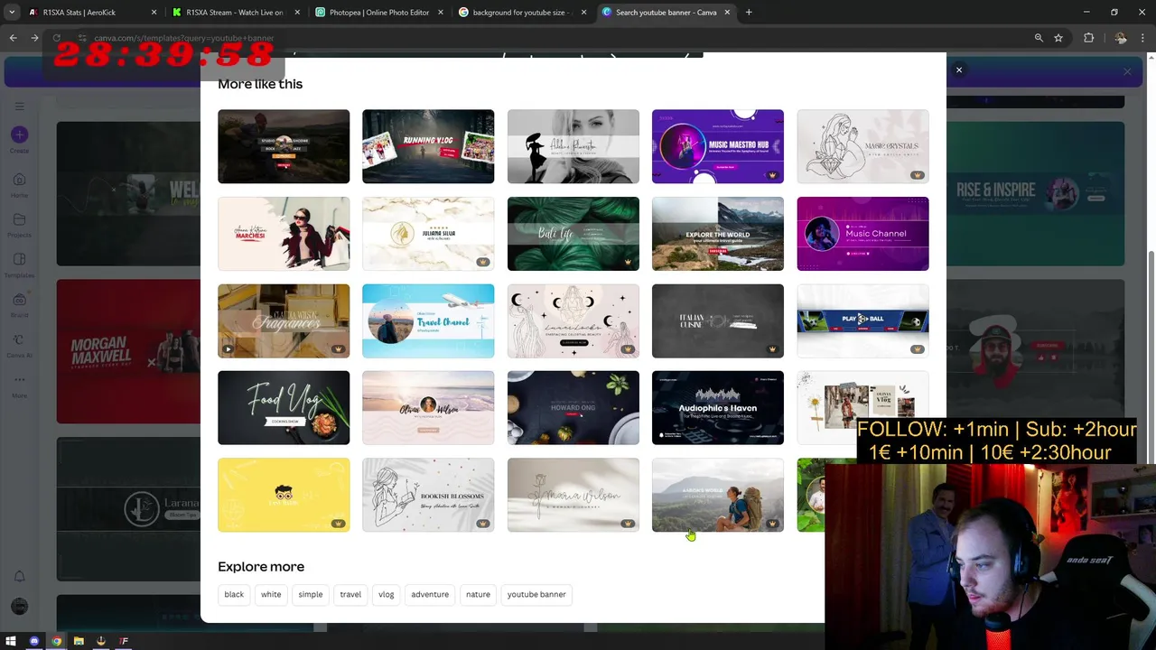Open a new browser tab
The height and width of the screenshot is (650, 1156).
coord(749,13)
